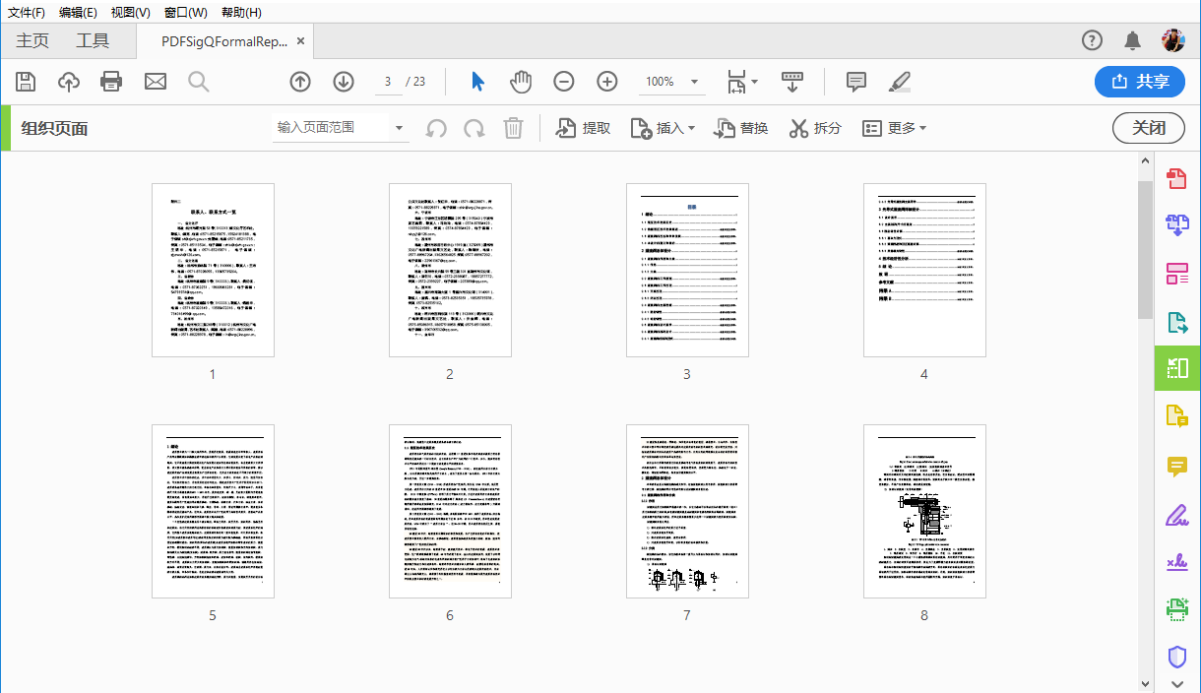Select page 7 thumbnail

coord(687,511)
